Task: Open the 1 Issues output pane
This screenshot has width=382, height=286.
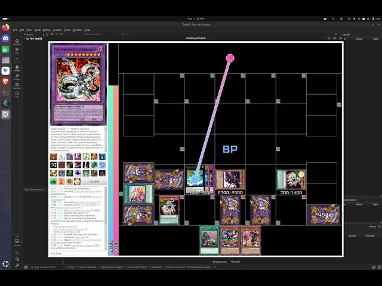Action: tap(70, 267)
